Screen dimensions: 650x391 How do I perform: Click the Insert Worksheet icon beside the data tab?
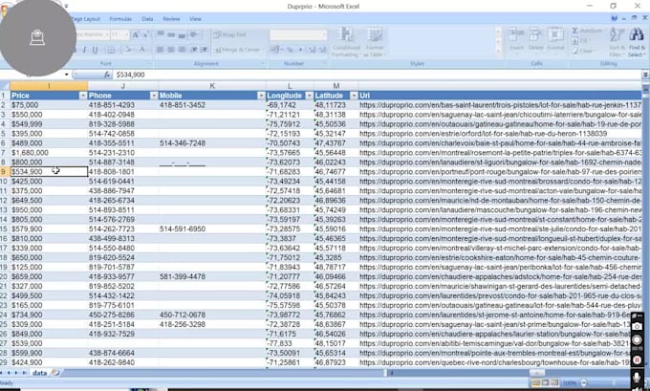coord(55,373)
